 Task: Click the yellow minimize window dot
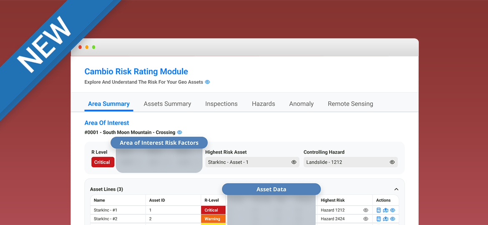pyautogui.click(x=87, y=47)
